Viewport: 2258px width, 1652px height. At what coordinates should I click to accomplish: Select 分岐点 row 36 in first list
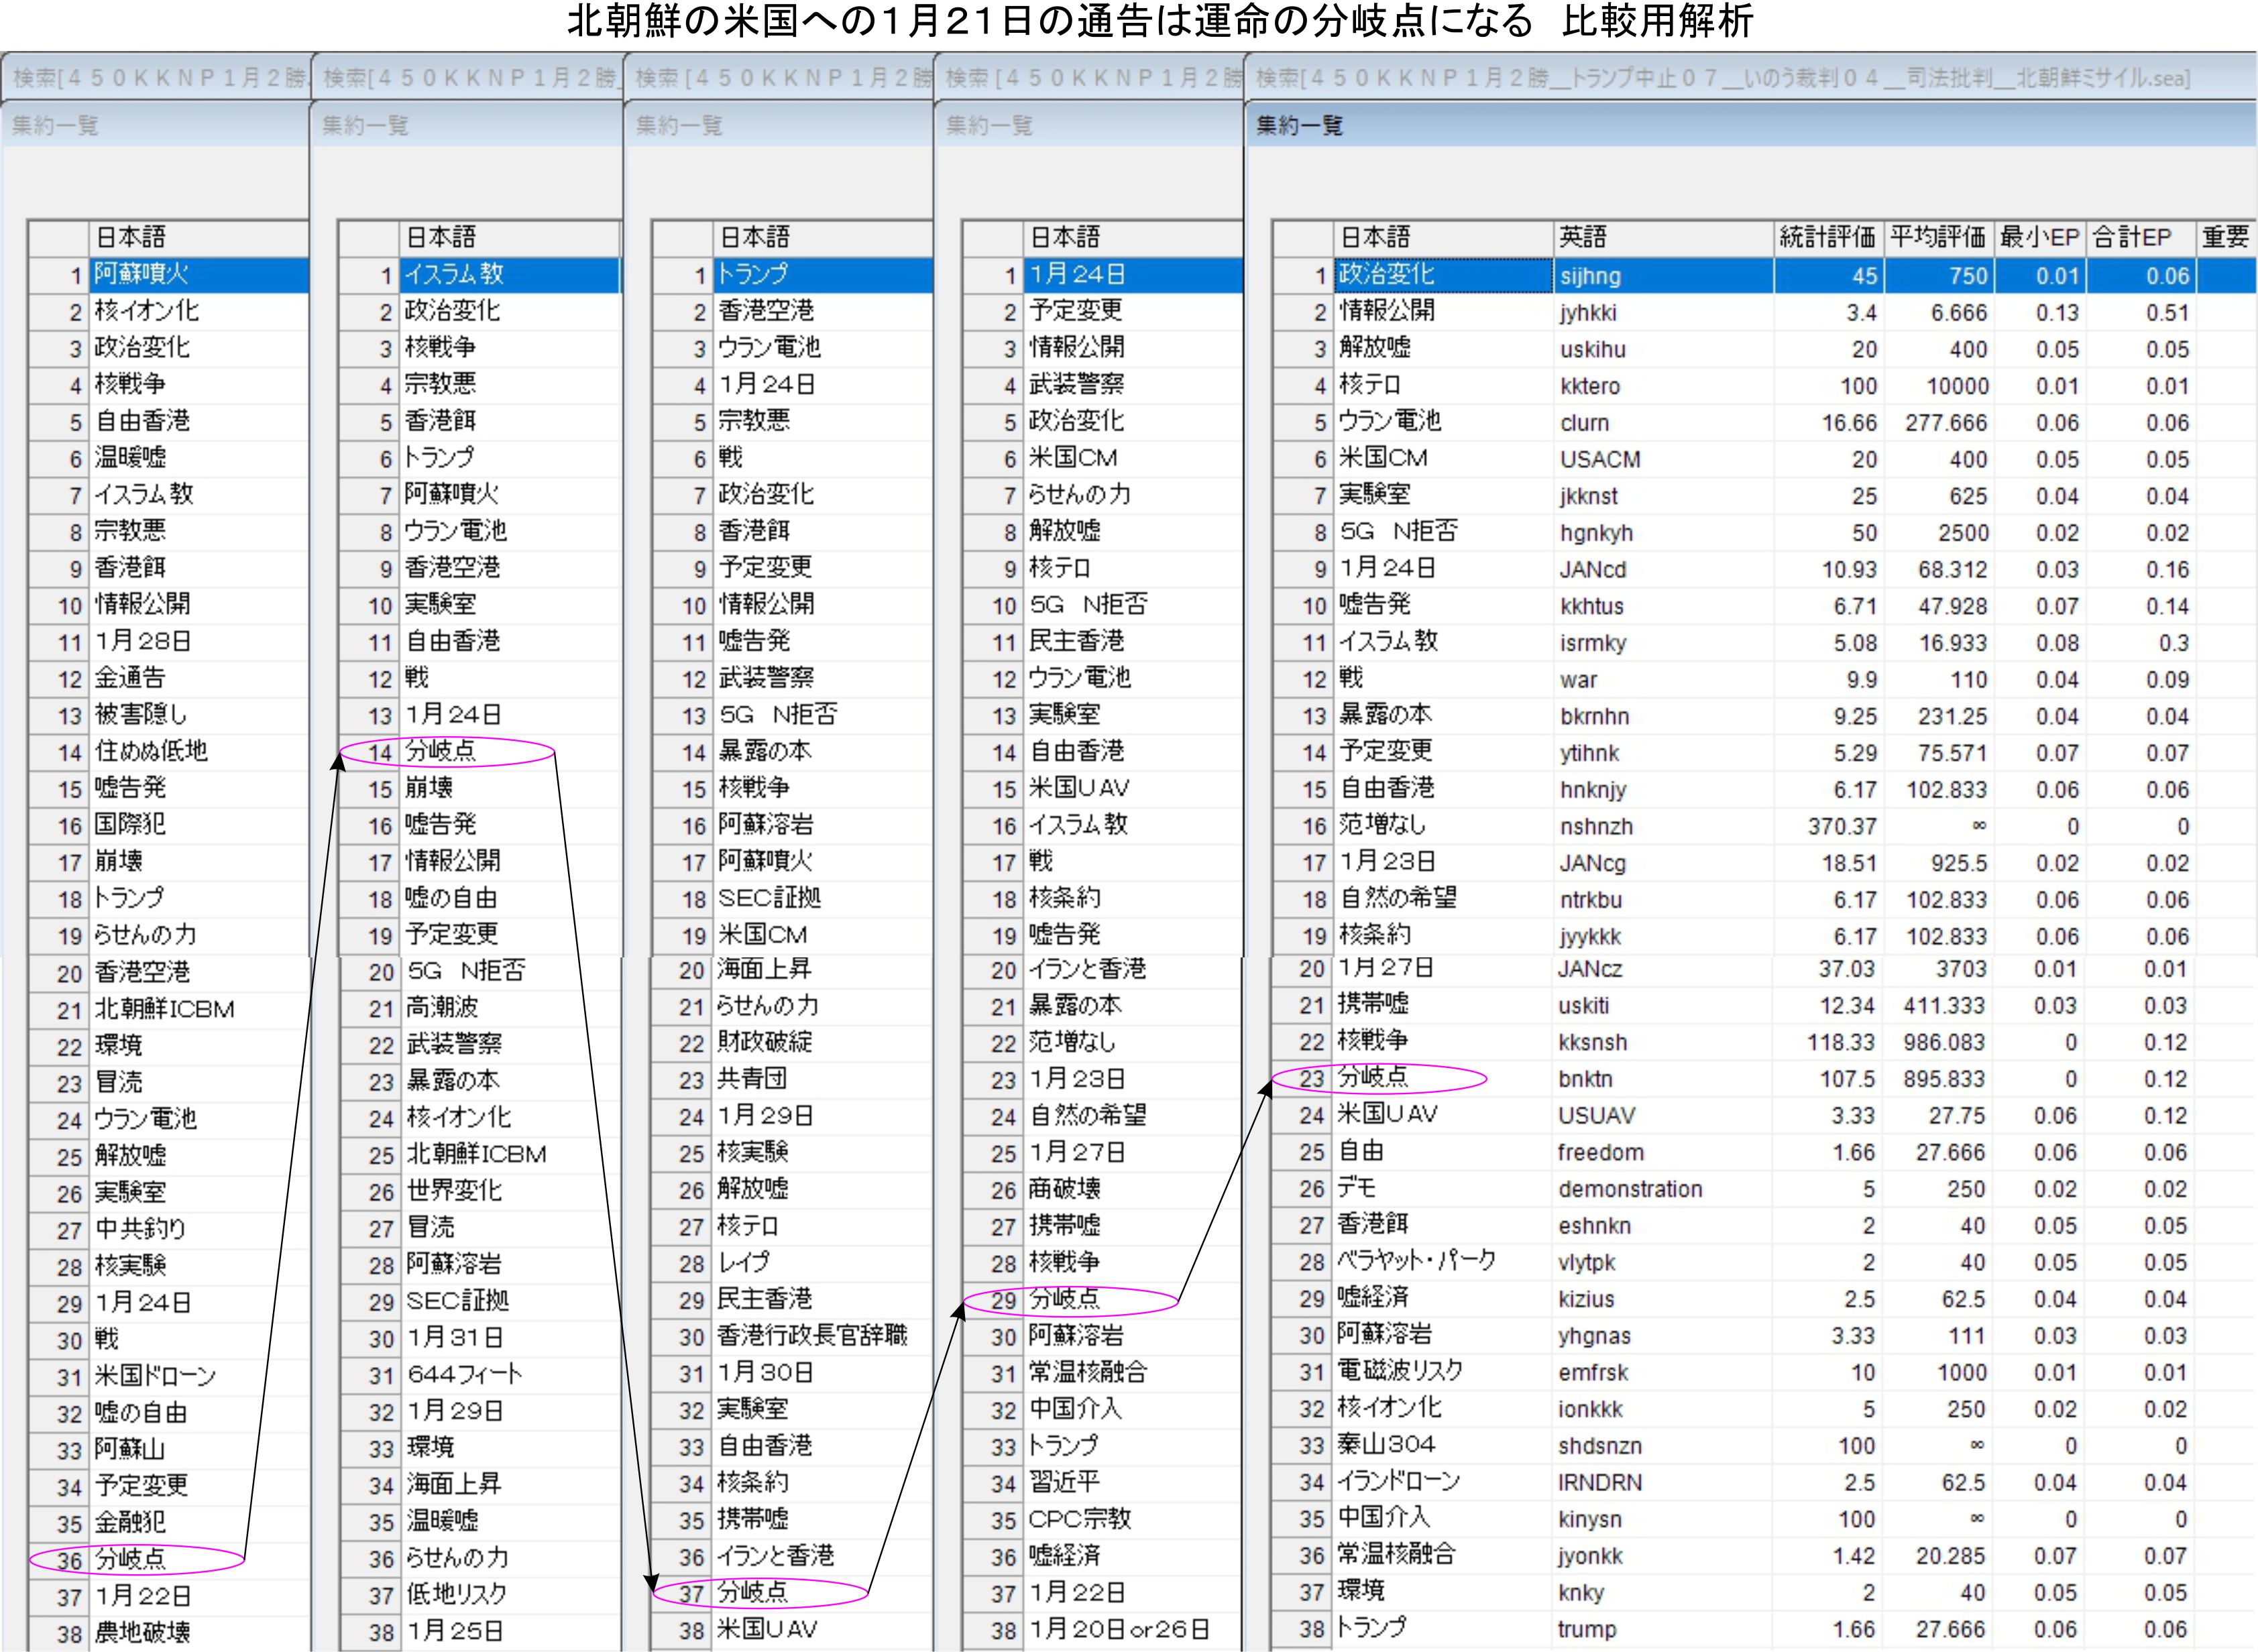click(x=131, y=1559)
